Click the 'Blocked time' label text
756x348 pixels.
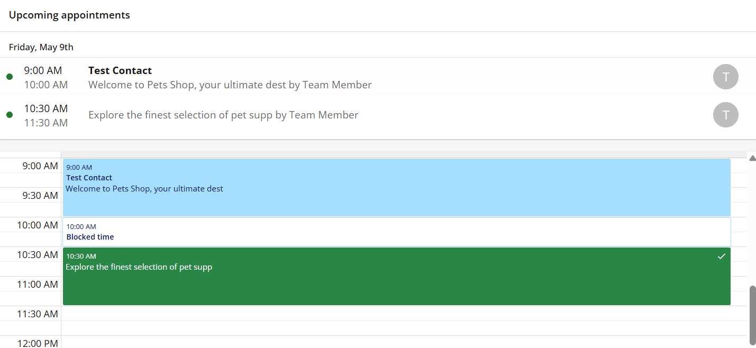[90, 237]
